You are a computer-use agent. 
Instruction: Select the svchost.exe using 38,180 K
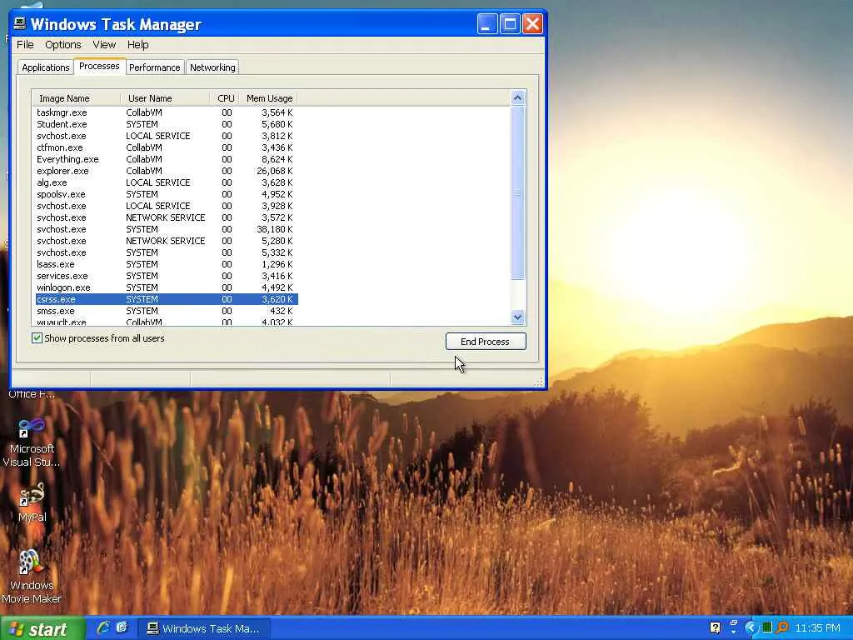[x=166, y=229]
